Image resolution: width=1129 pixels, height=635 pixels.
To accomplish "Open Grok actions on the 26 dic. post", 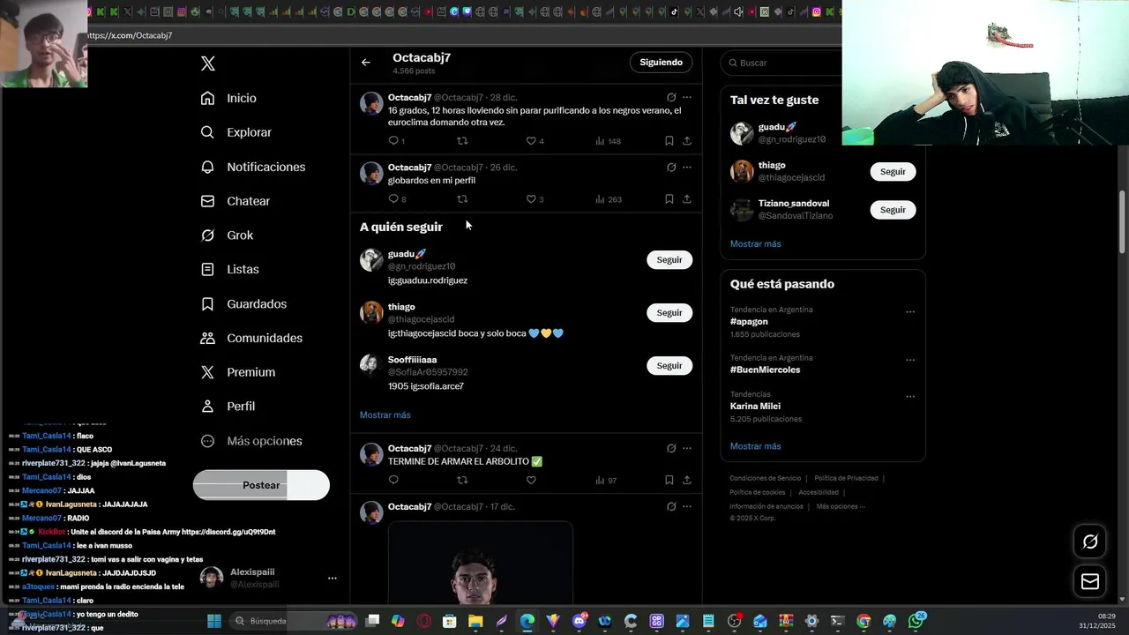I will pos(671,168).
